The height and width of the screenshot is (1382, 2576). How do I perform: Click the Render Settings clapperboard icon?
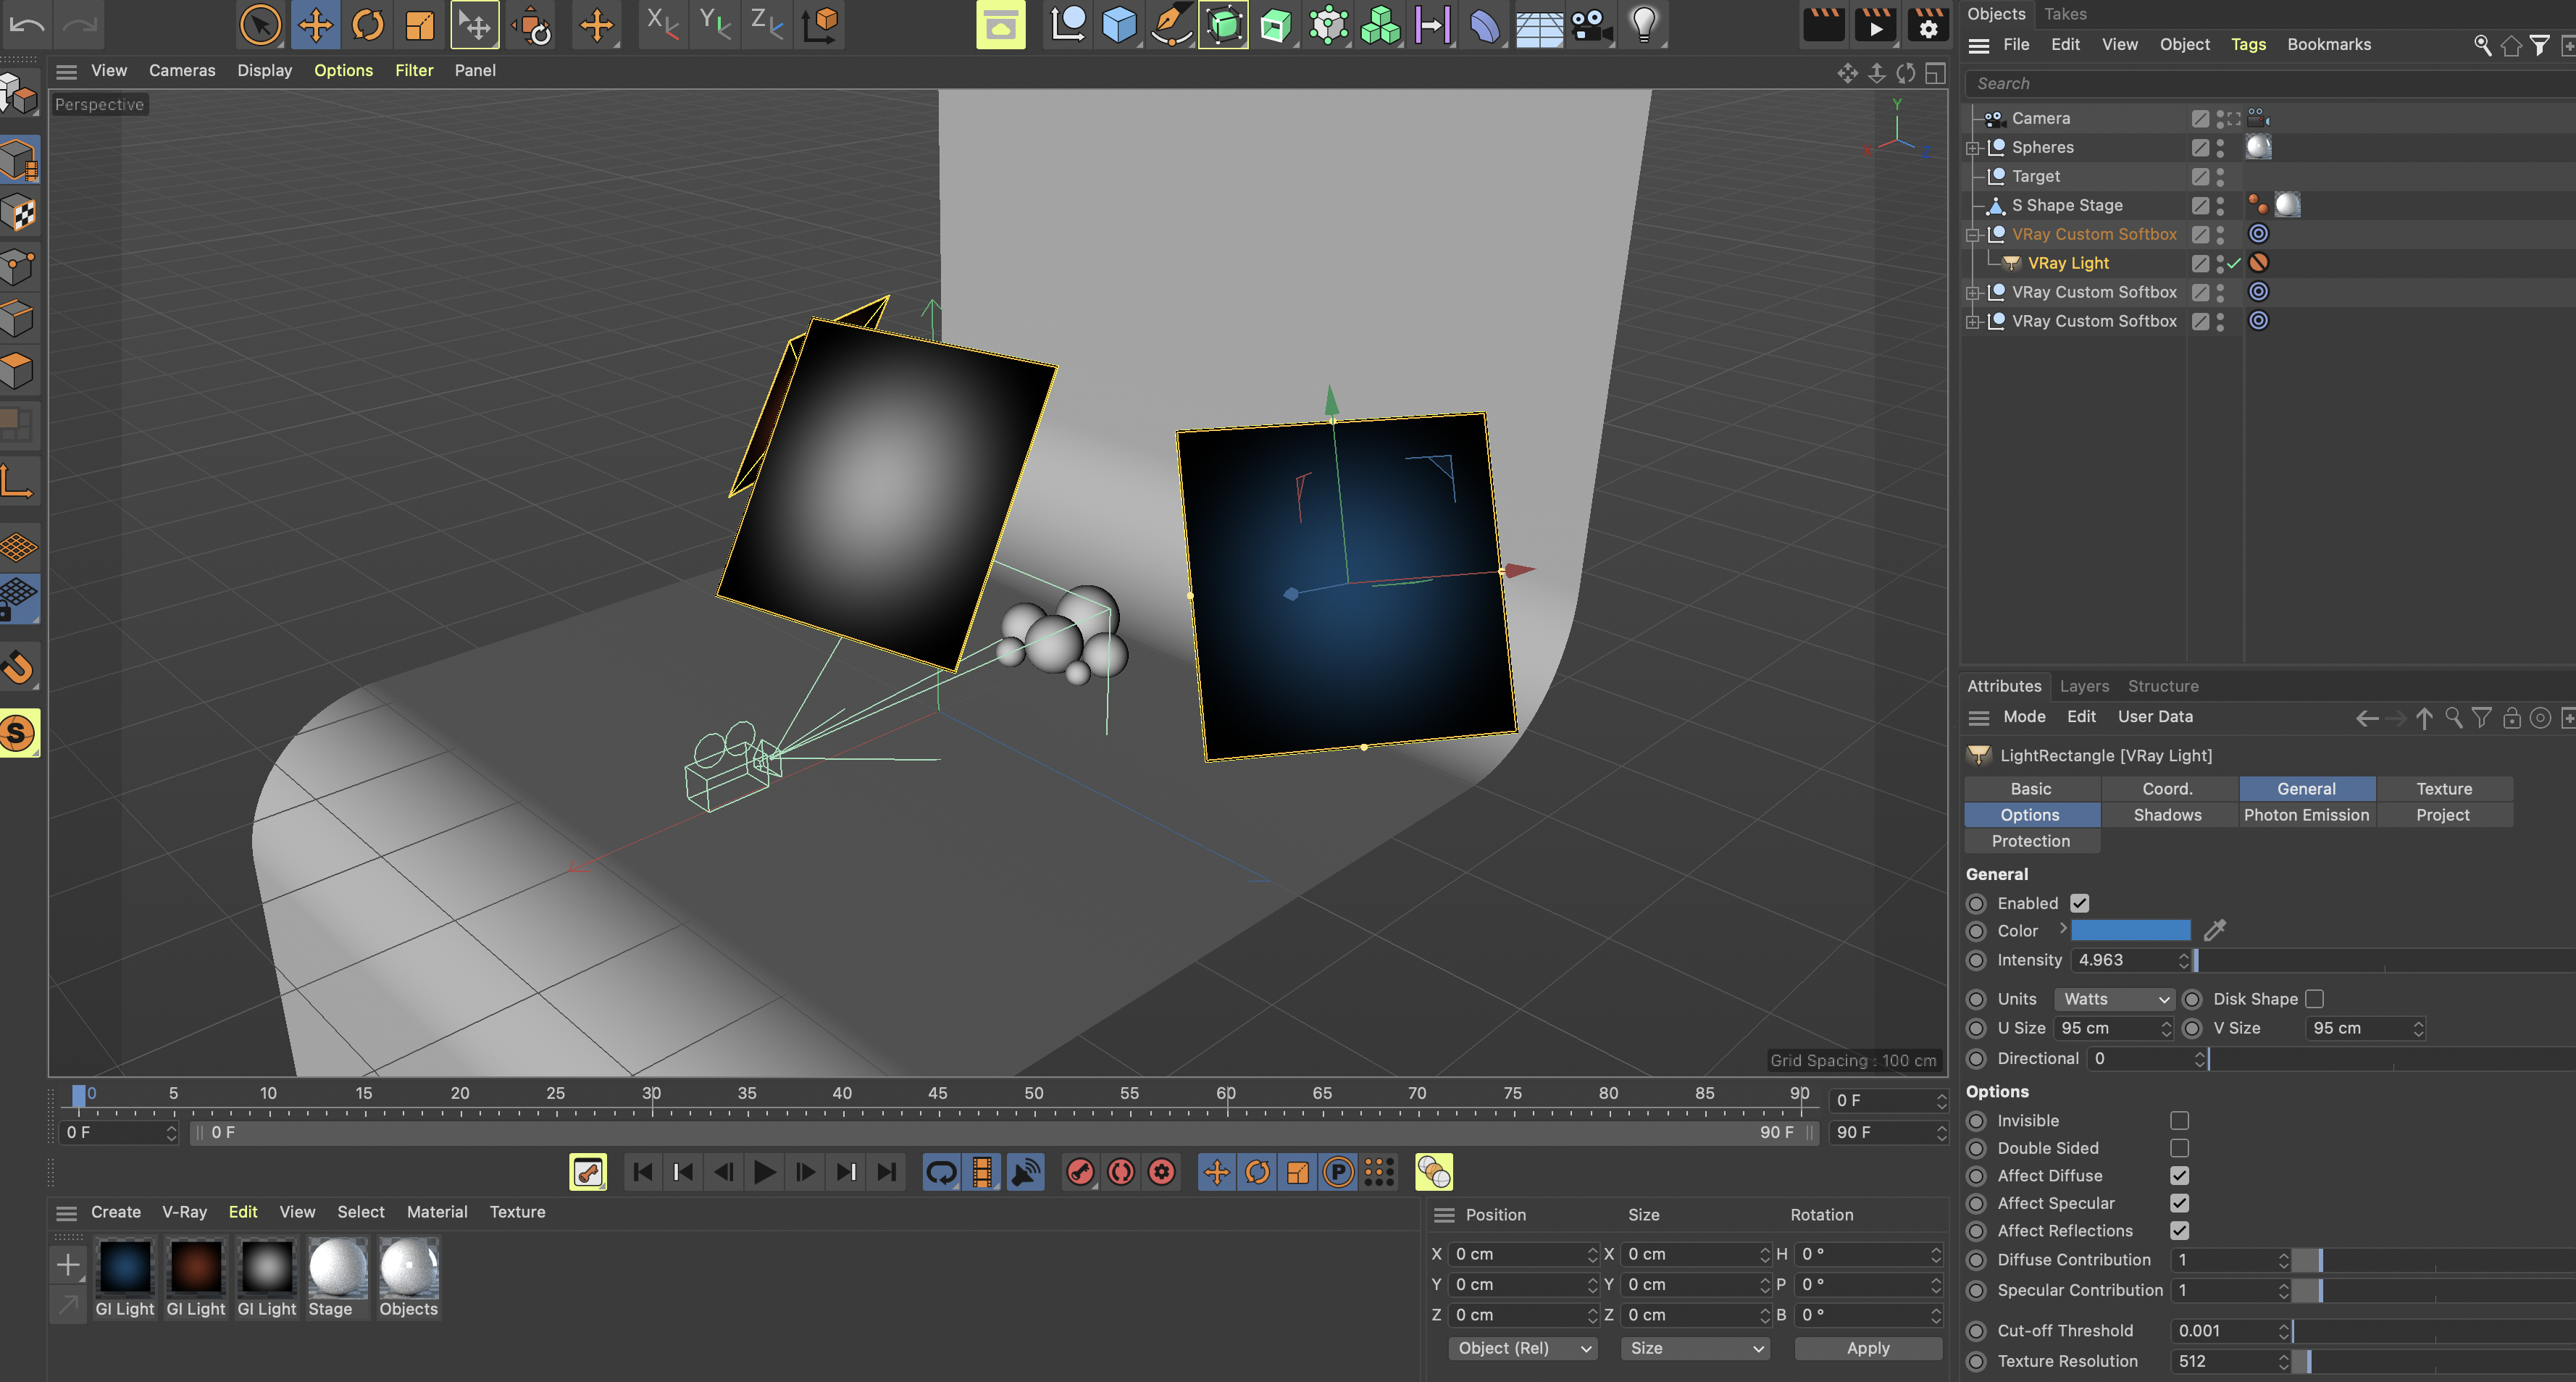(1927, 25)
